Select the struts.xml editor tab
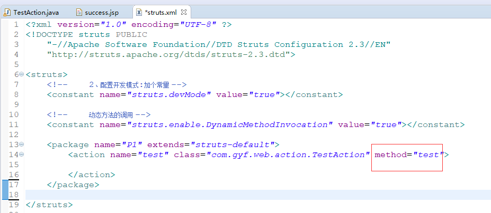 tap(161, 13)
